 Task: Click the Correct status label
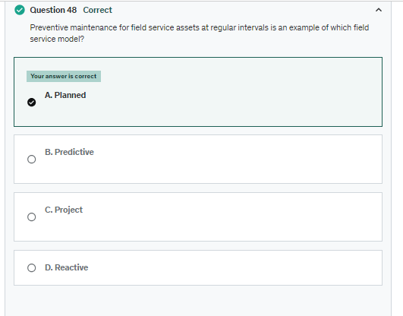point(97,10)
